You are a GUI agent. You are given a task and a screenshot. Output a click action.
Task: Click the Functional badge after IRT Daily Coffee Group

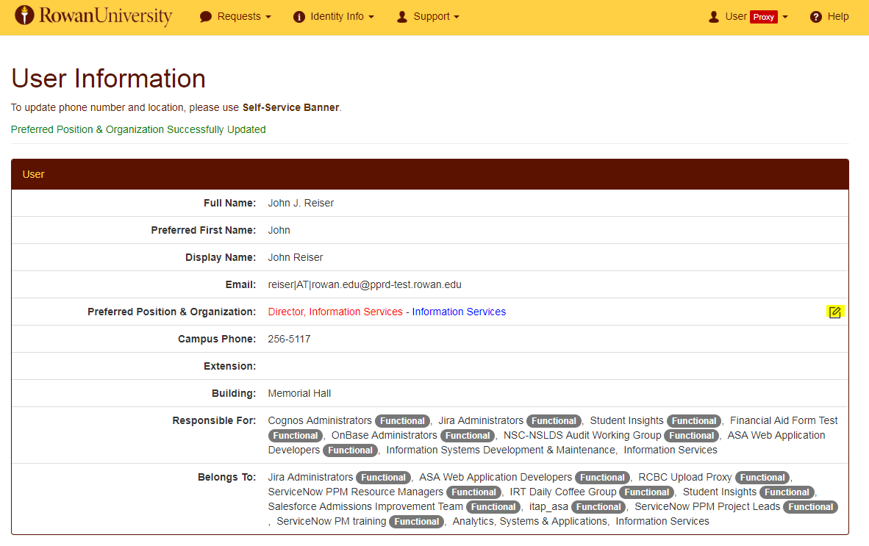(647, 492)
